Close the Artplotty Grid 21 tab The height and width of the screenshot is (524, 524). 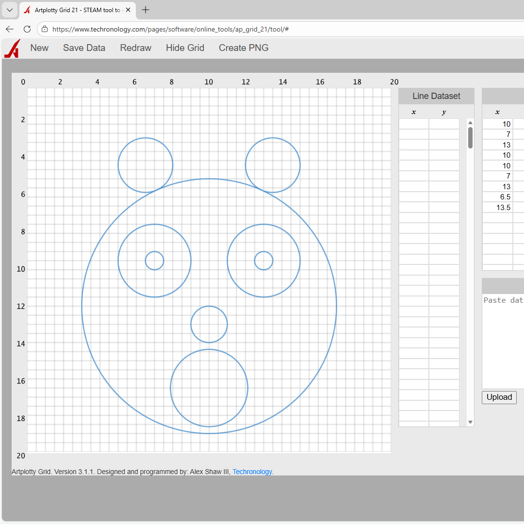click(128, 9)
